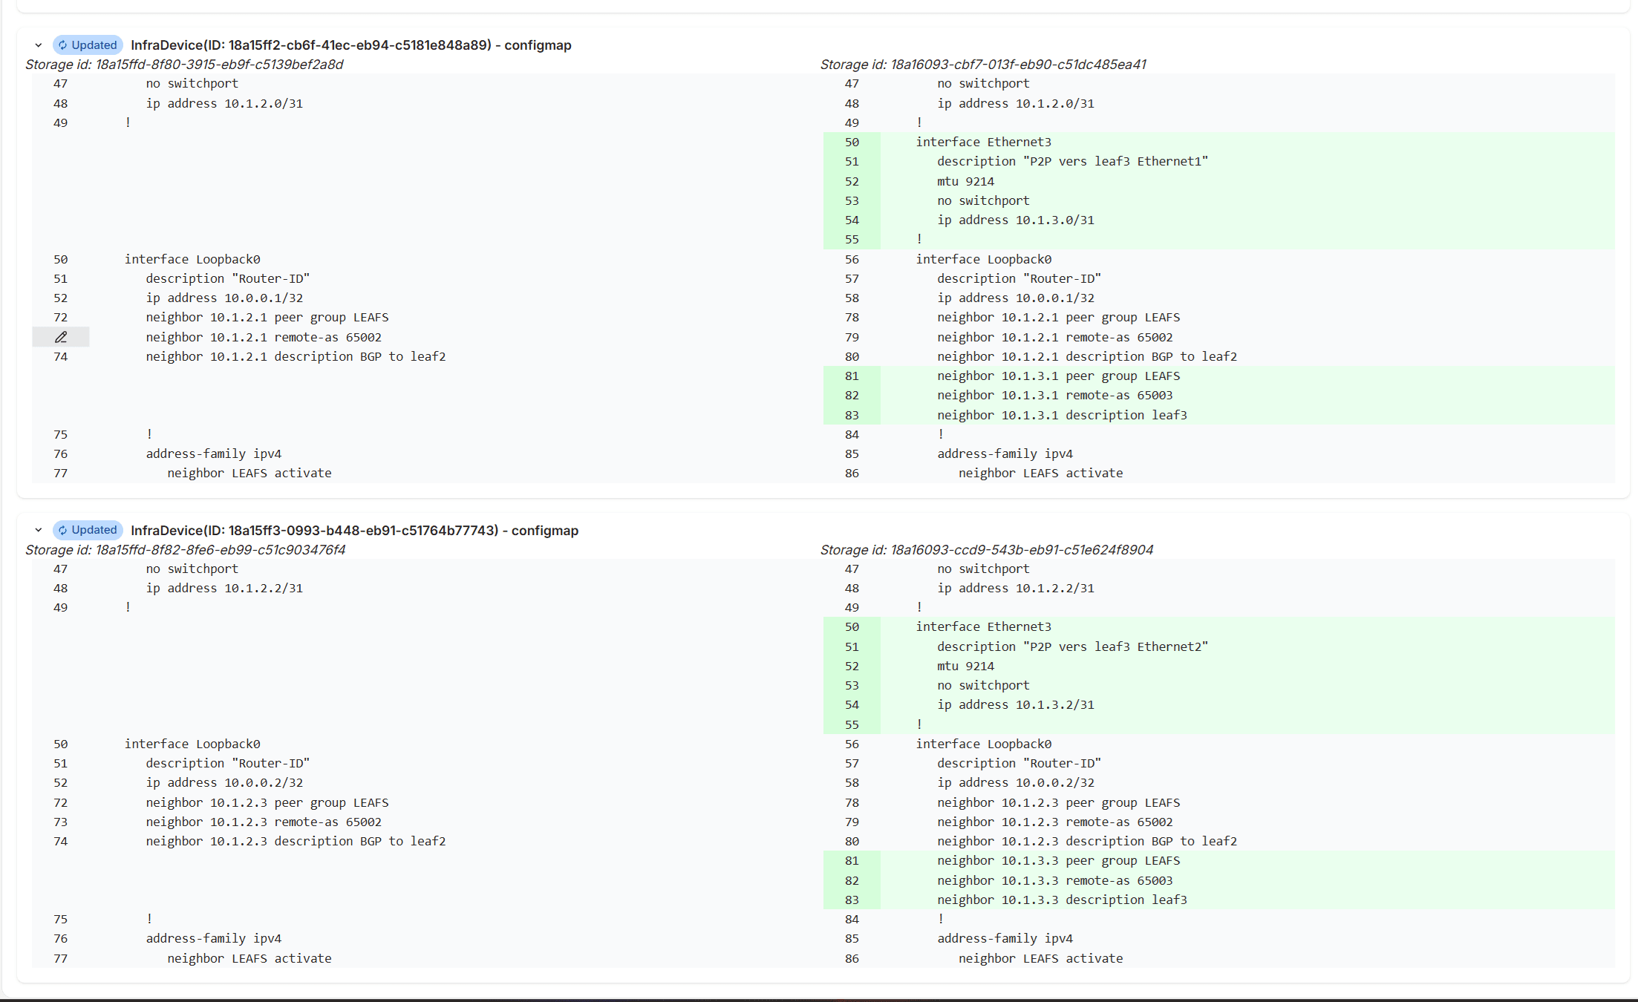
Task: Click storage id 18a15ffd-8f82-8fe6 label
Action: (185, 550)
